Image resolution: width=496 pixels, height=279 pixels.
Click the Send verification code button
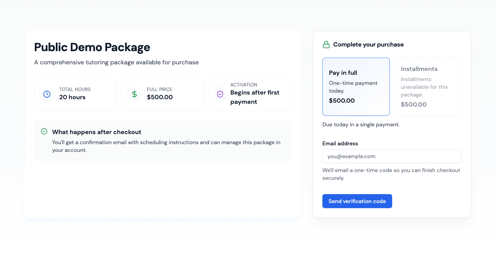(357, 201)
